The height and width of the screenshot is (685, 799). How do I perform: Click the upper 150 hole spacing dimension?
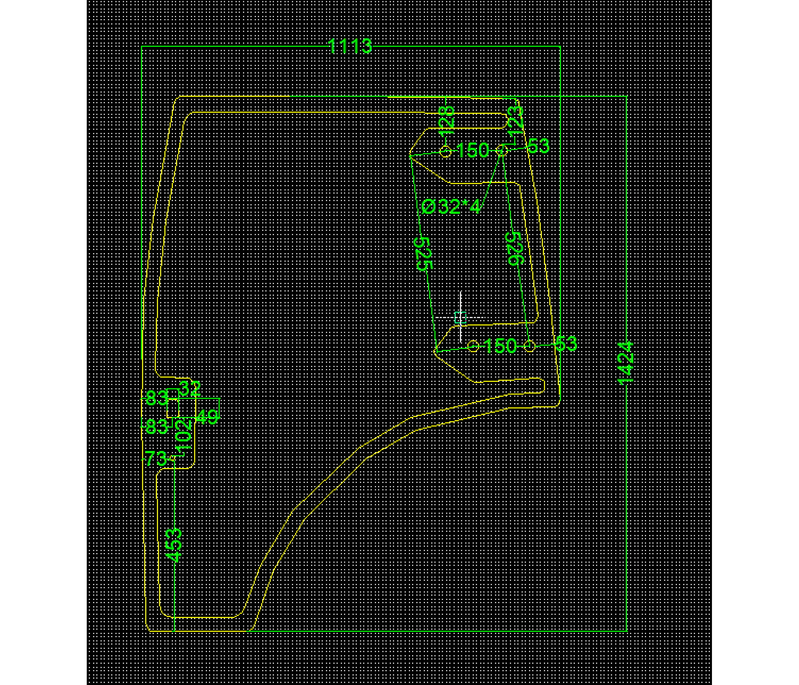click(473, 150)
